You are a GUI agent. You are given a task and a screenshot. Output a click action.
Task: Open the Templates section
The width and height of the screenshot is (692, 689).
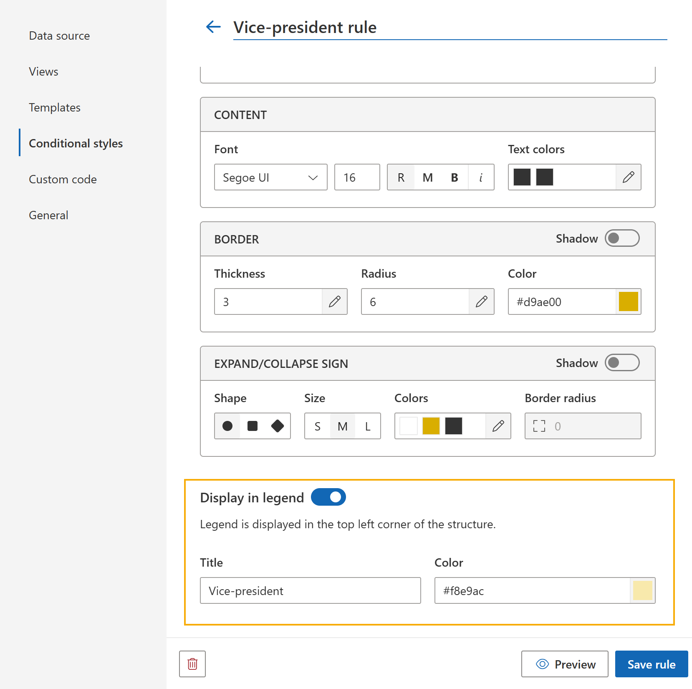click(54, 107)
